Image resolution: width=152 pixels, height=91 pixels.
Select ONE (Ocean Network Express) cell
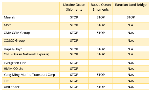tap(31, 56)
